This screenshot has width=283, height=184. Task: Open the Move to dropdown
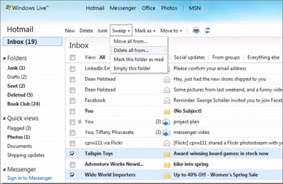coord(171,31)
